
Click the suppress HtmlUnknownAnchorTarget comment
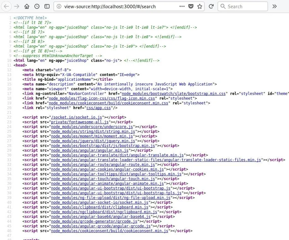click(58, 56)
